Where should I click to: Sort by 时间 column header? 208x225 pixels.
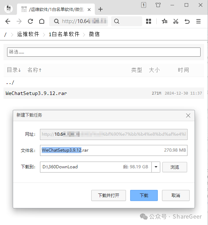pos(183,70)
